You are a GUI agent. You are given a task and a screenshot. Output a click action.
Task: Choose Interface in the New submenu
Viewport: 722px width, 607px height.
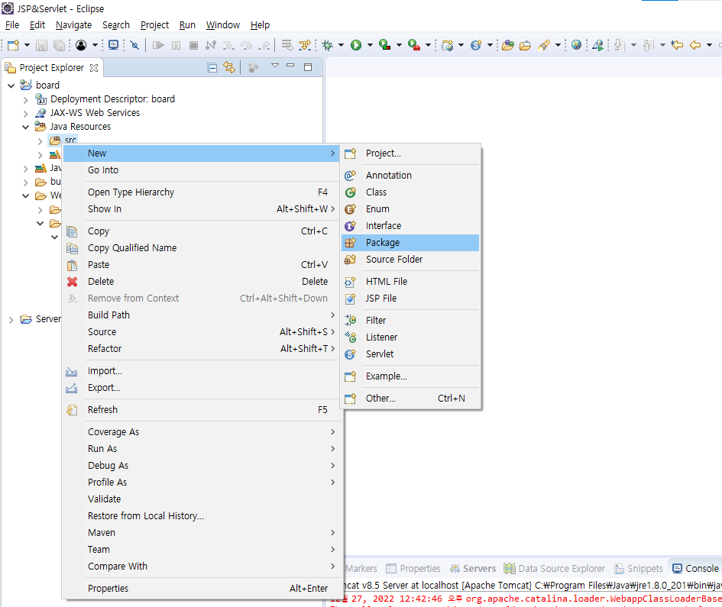pyautogui.click(x=410, y=226)
